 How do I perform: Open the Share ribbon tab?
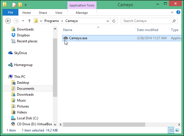[x=43, y=13]
